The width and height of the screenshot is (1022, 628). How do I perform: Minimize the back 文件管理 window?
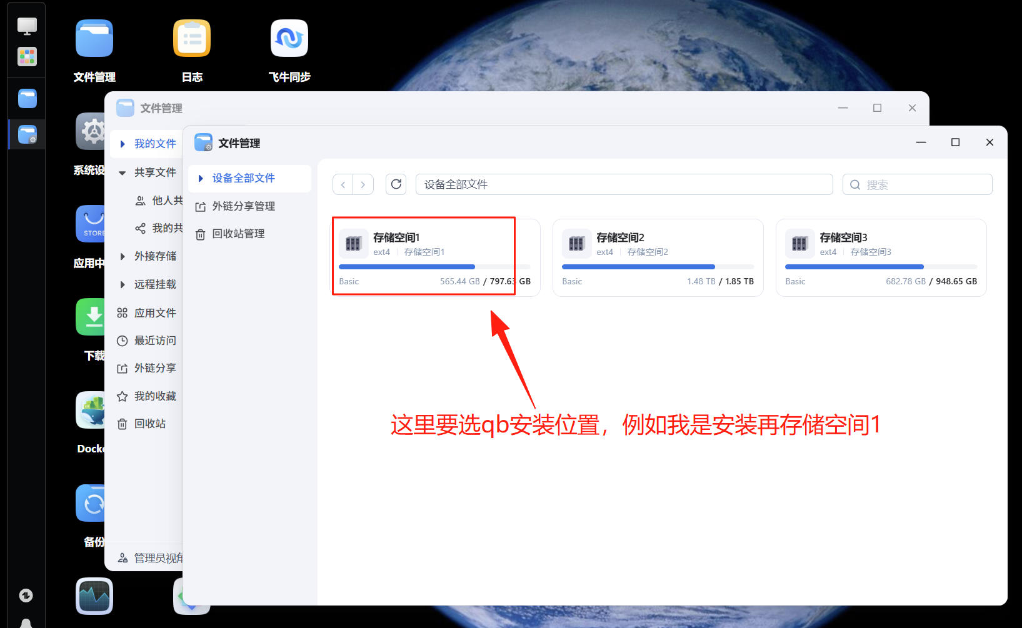(x=843, y=108)
